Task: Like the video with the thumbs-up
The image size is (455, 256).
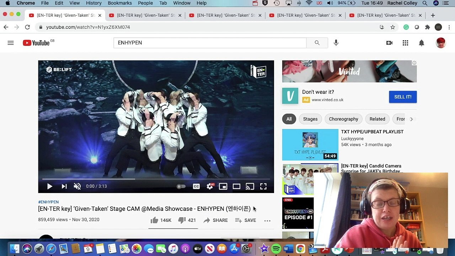Action: [x=161, y=220]
